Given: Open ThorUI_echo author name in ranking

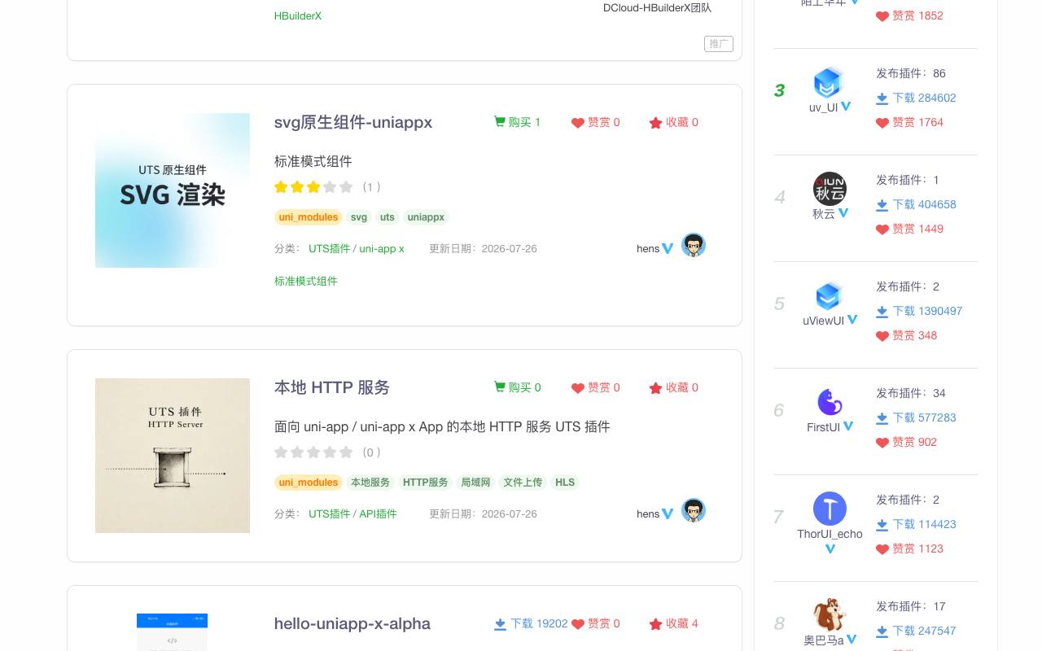Looking at the screenshot, I should (830, 534).
